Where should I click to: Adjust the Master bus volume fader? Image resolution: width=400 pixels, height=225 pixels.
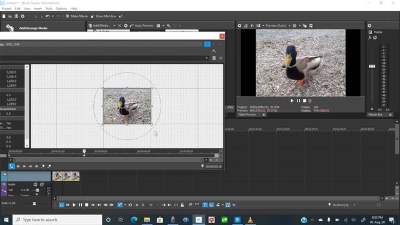click(372, 66)
